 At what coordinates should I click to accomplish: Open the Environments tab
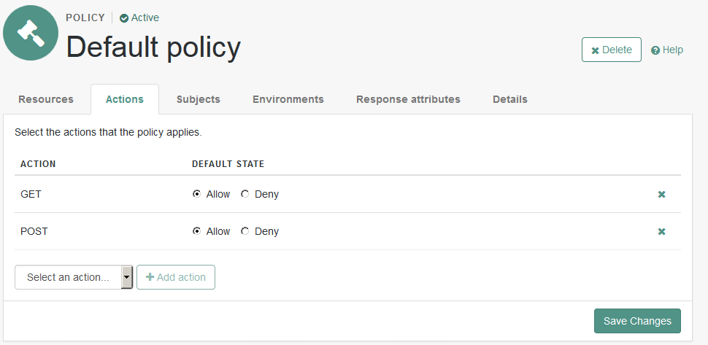[288, 99]
